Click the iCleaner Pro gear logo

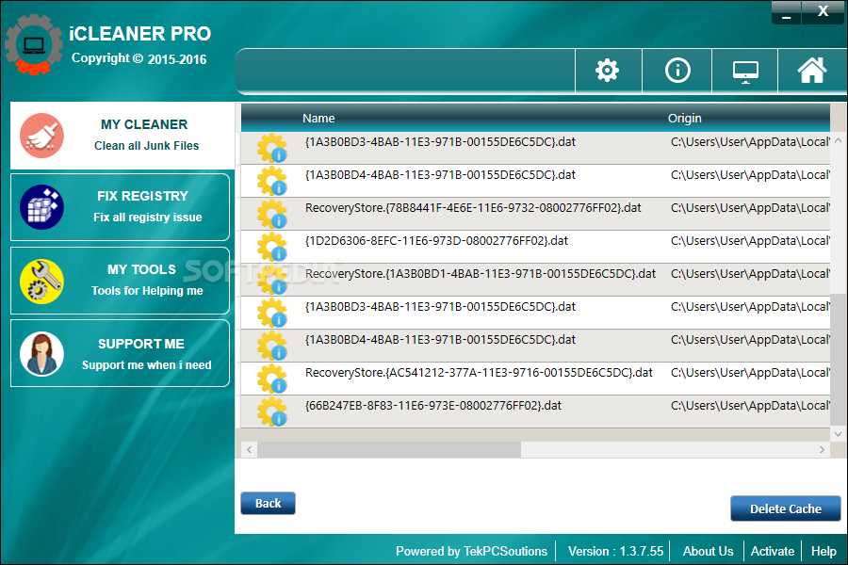point(34,45)
